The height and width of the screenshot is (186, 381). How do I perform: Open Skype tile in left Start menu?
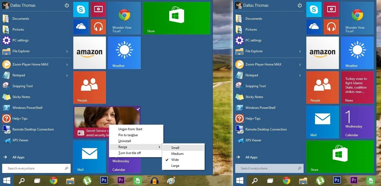(81, 9)
